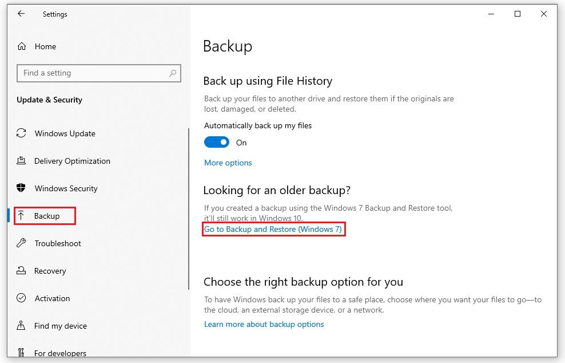565x363 pixels.
Task: Click the "Back up using File History" heading
Action: click(x=268, y=81)
